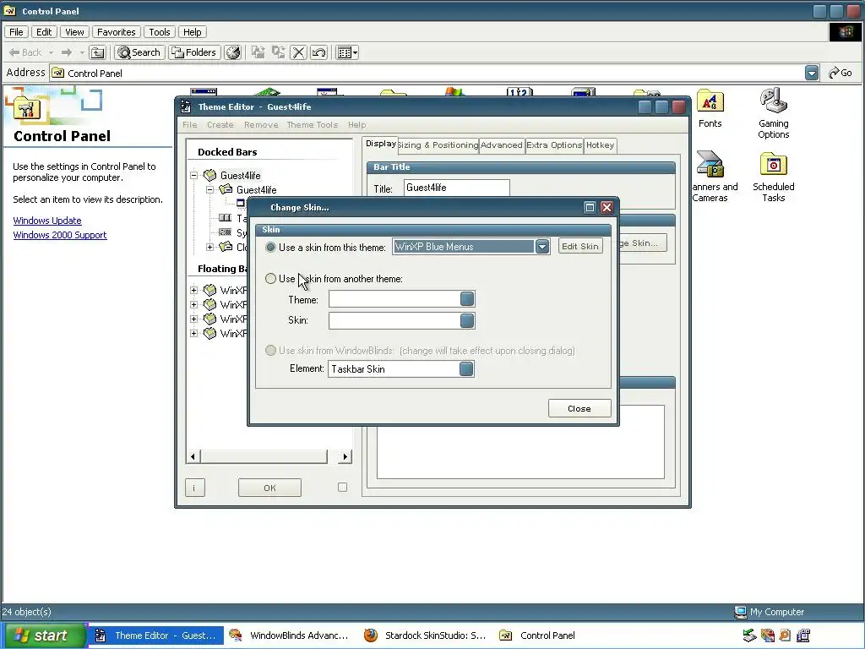The image size is (865, 649).
Task: Click the tree scrollbar right arrow
Action: 345,456
